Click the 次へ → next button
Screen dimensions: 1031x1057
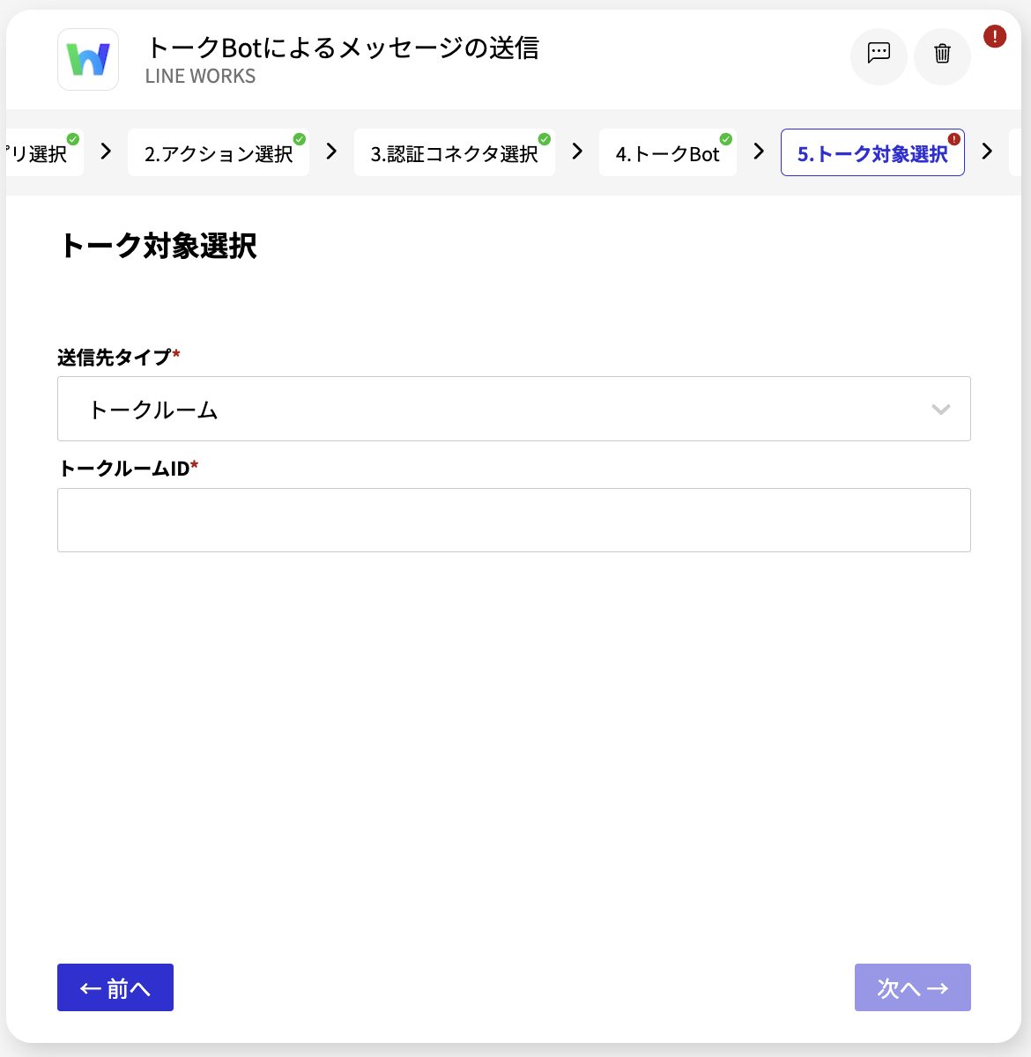coord(913,987)
